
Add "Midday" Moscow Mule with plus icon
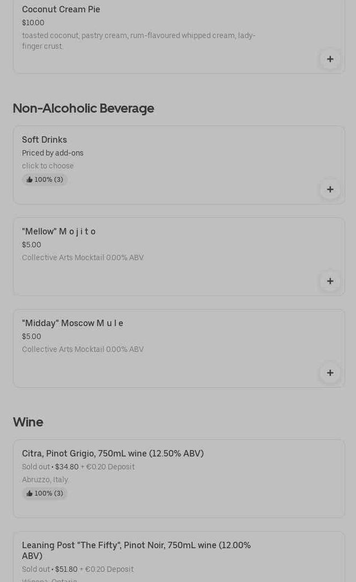pos(330,373)
